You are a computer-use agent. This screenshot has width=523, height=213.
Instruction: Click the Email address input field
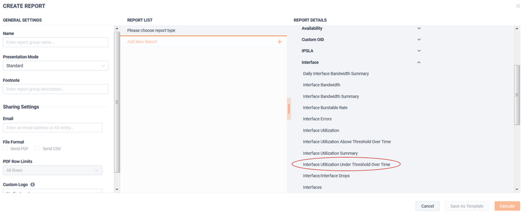tap(53, 128)
